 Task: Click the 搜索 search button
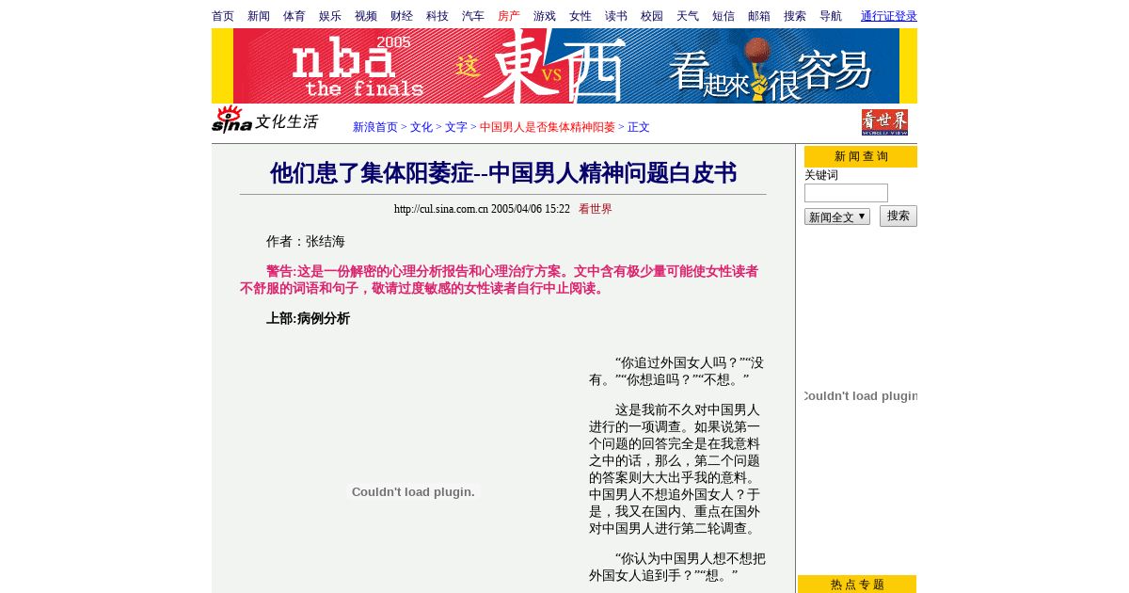coord(898,216)
